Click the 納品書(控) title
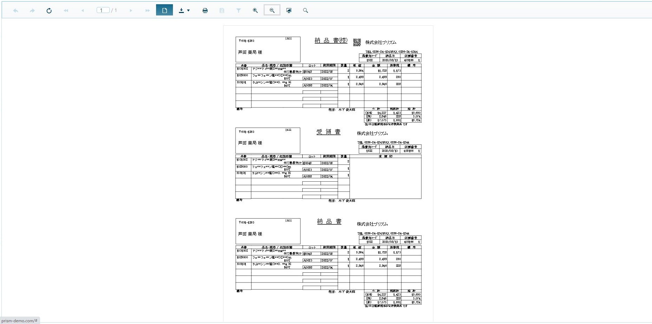Screen dimensions: 652x324 tap(331, 40)
